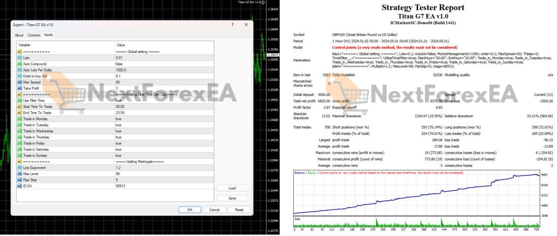Click the help question mark in the Expert dialog
This screenshot has width=557, height=236.
(x=232, y=25)
